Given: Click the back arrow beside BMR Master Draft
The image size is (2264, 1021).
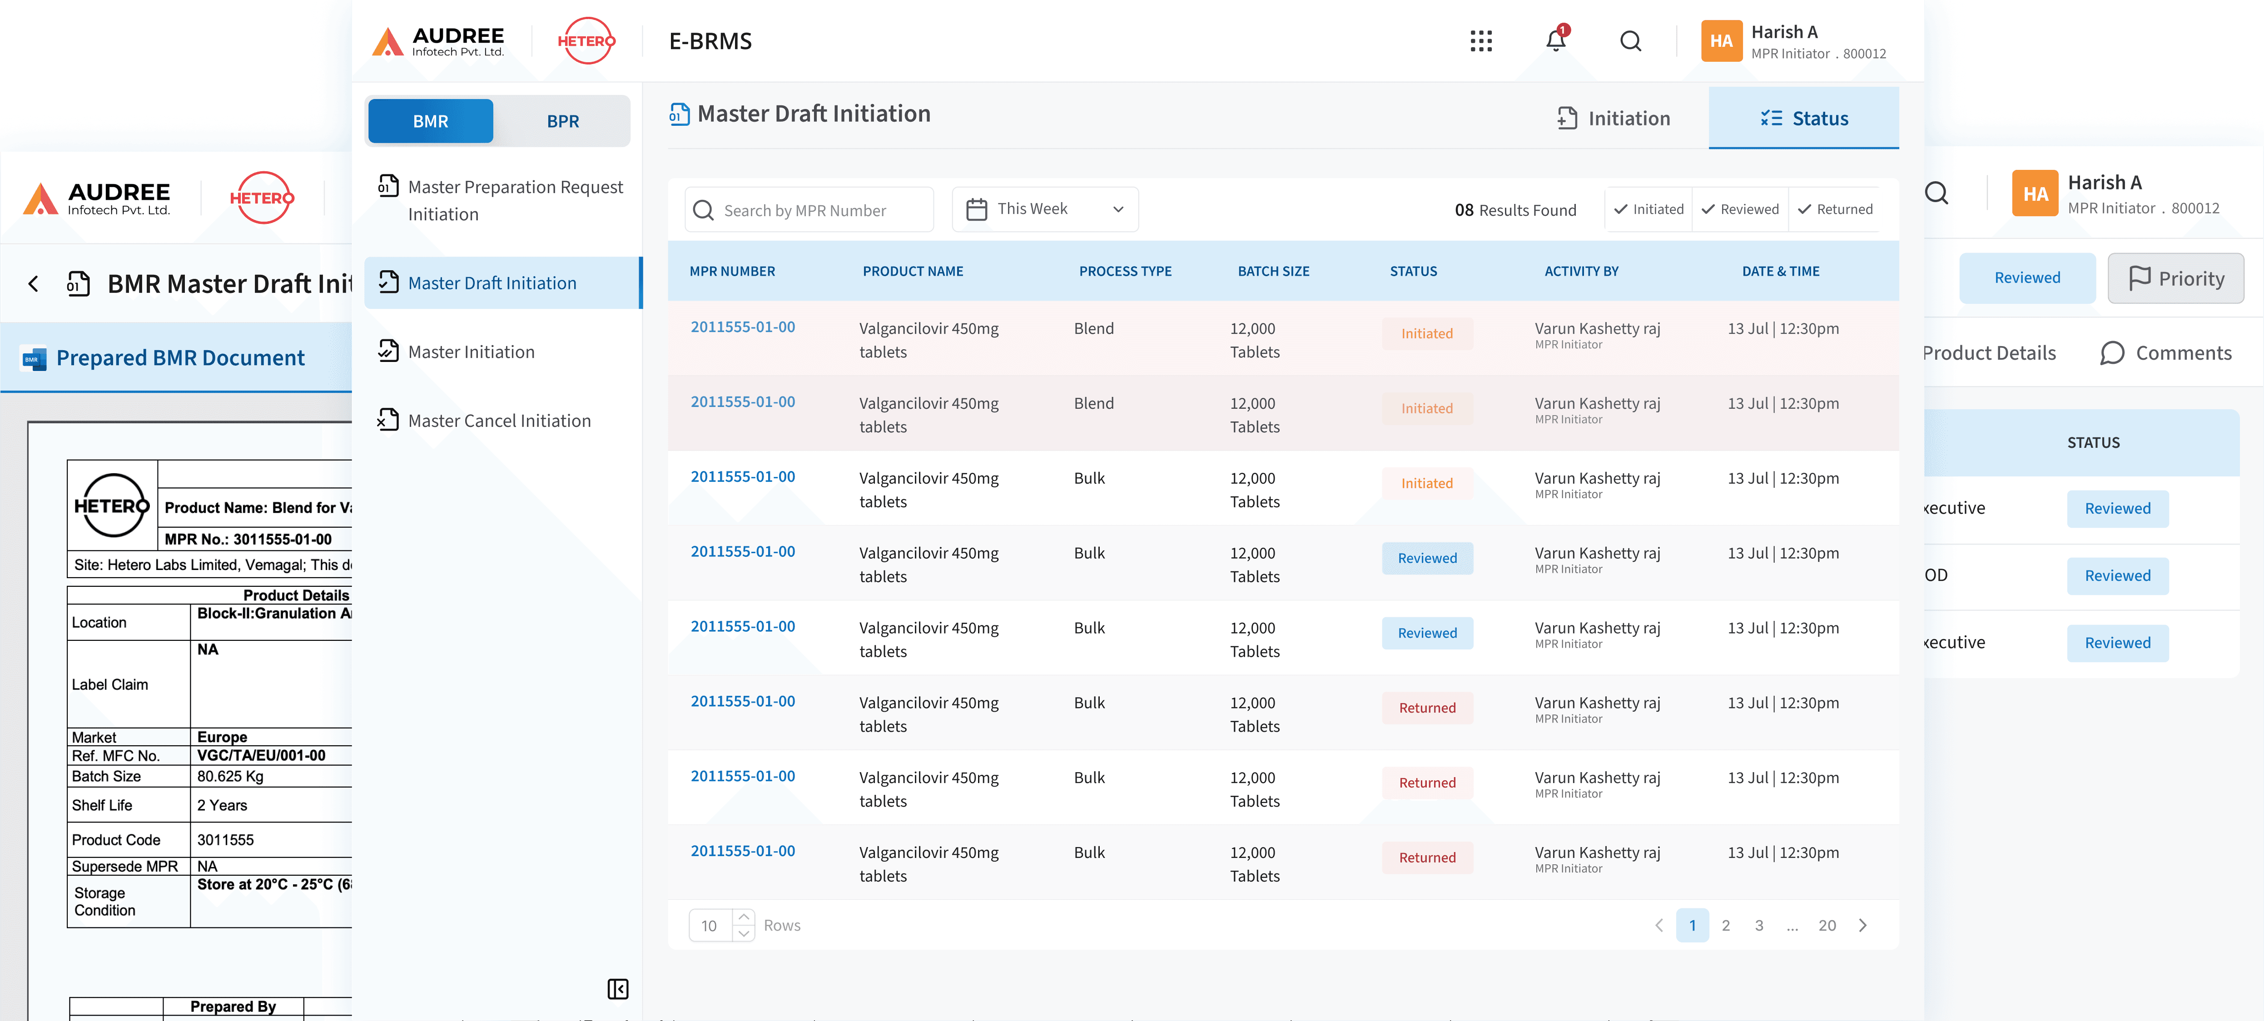Looking at the screenshot, I should click(x=34, y=284).
